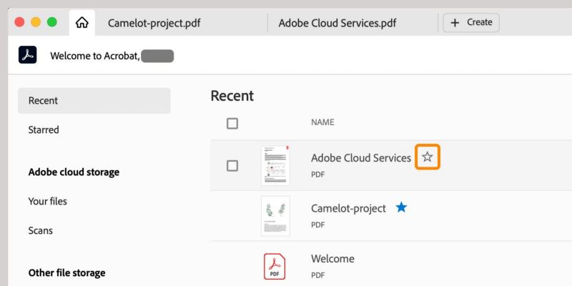Close the window with the red button
The image size is (572, 286).
pyautogui.click(x=19, y=22)
